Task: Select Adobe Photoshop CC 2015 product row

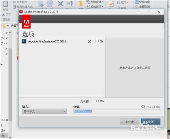Action: pyautogui.click(x=62, y=42)
